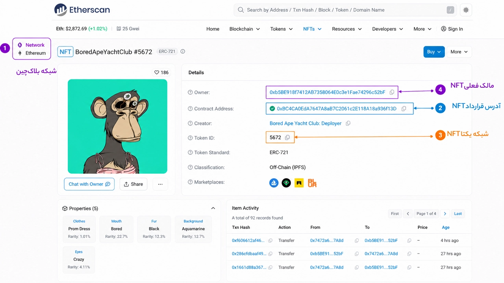Copy the Token ID 5672
The image size is (504, 283).
pos(287,138)
